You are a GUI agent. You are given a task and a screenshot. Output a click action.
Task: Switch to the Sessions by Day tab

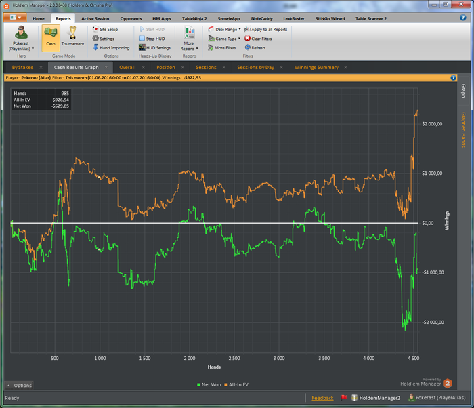(255, 67)
